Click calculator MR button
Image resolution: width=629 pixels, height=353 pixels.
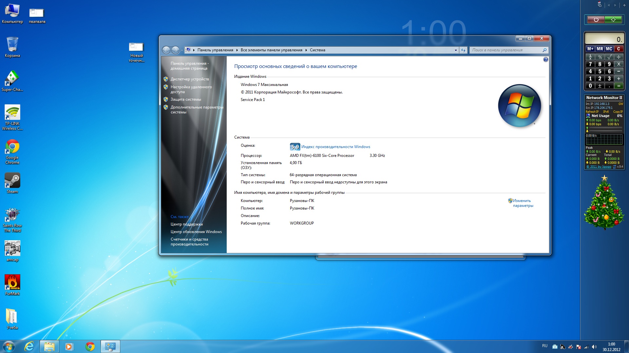tap(600, 49)
